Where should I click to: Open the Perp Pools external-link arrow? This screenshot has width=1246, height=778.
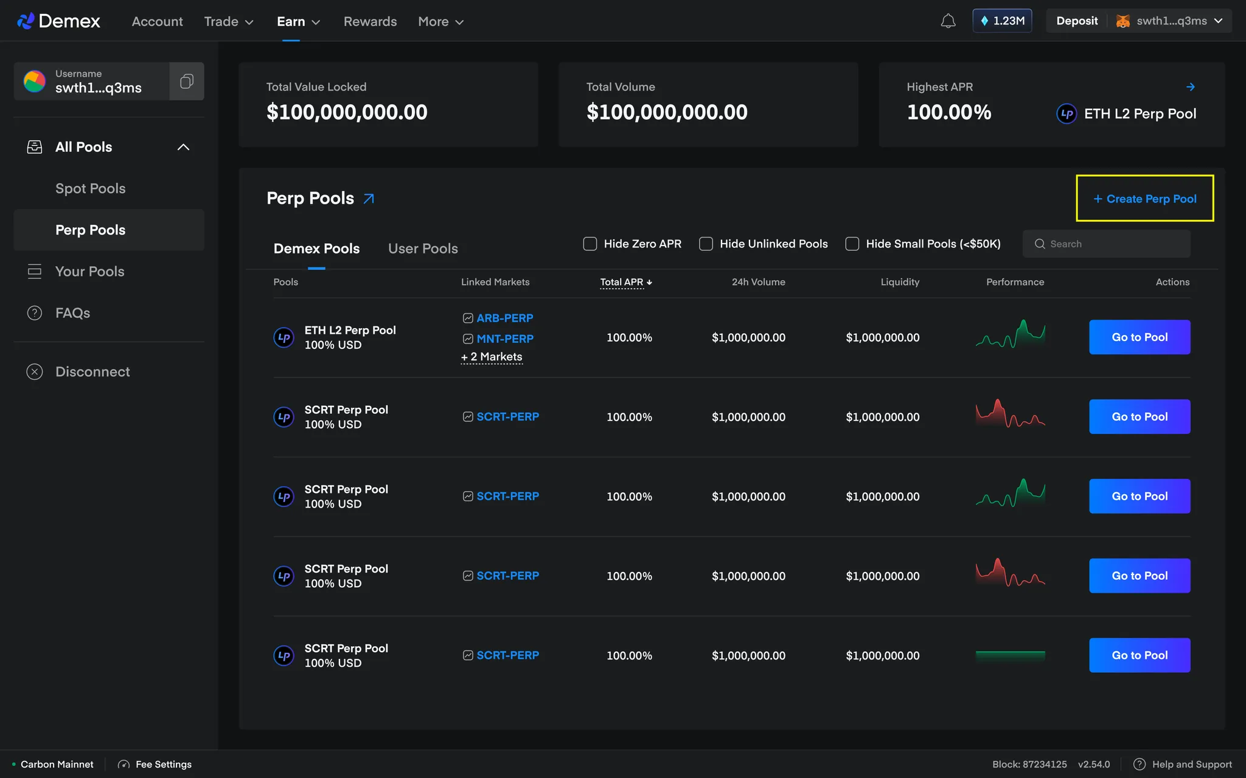point(369,198)
